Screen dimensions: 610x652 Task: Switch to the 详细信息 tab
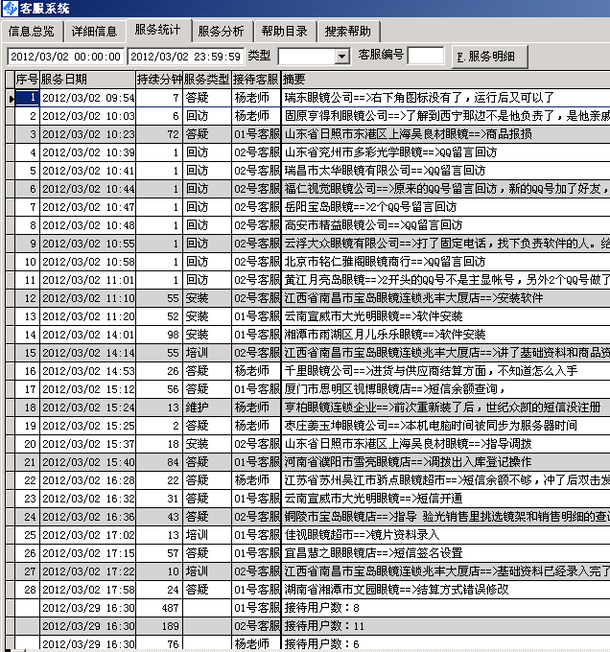click(x=94, y=32)
